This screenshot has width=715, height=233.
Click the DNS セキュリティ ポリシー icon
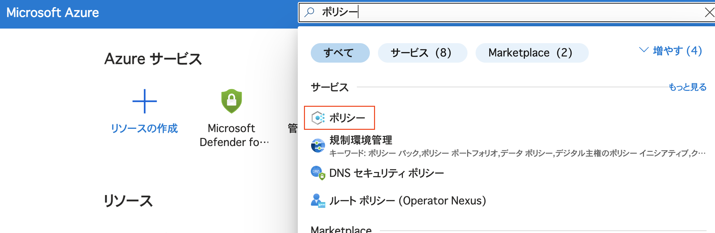coord(318,173)
